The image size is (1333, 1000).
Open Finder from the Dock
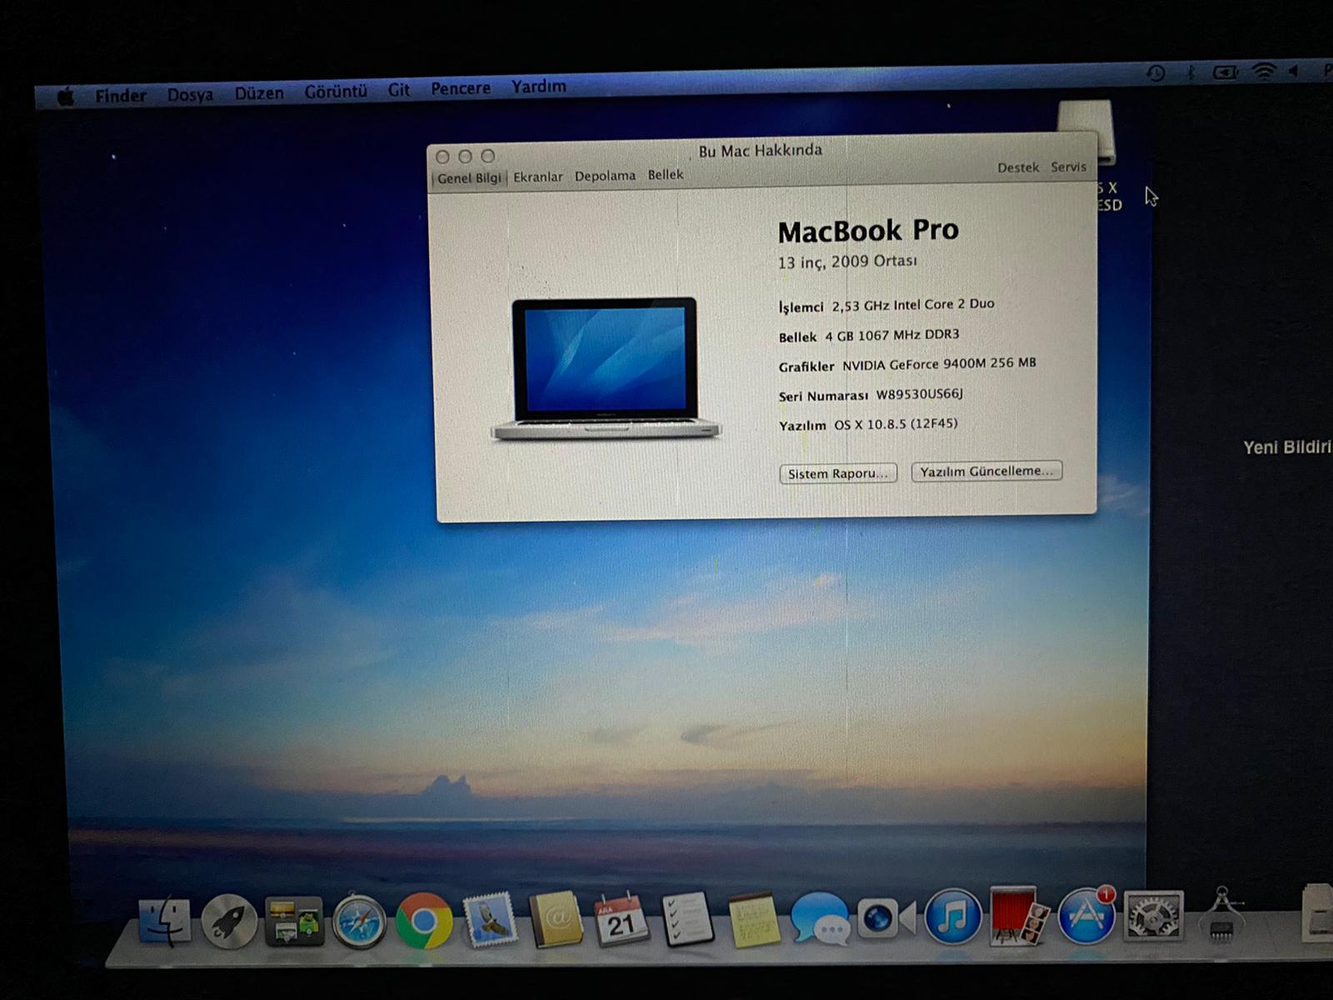[164, 921]
